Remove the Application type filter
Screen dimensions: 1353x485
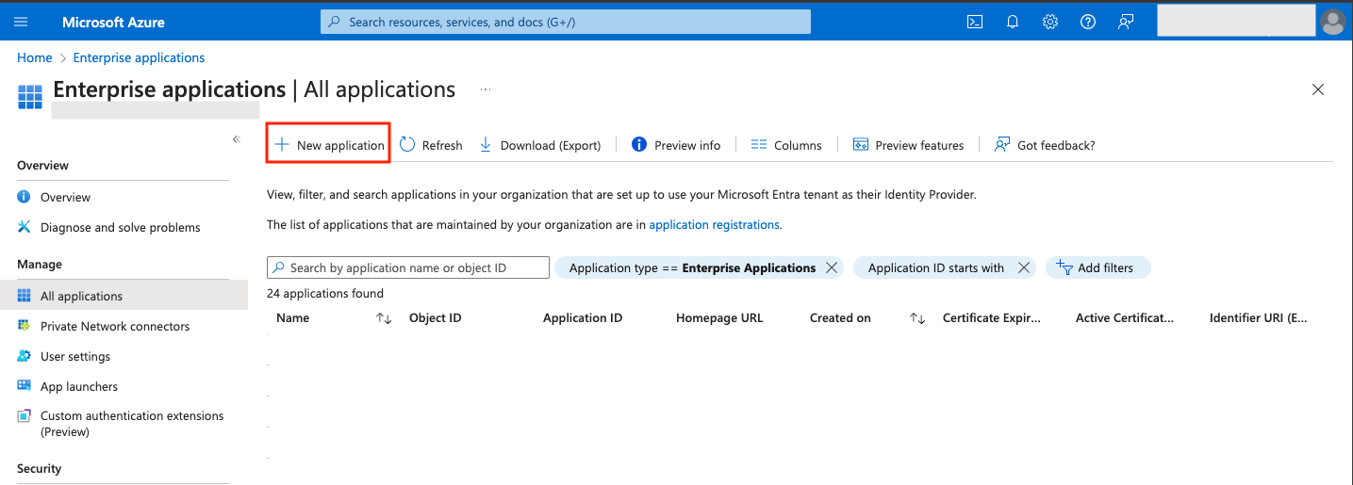pos(832,267)
